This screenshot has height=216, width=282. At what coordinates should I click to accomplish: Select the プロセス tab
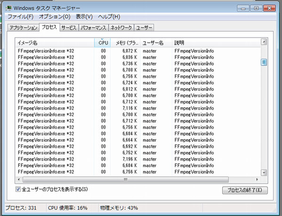[49, 27]
